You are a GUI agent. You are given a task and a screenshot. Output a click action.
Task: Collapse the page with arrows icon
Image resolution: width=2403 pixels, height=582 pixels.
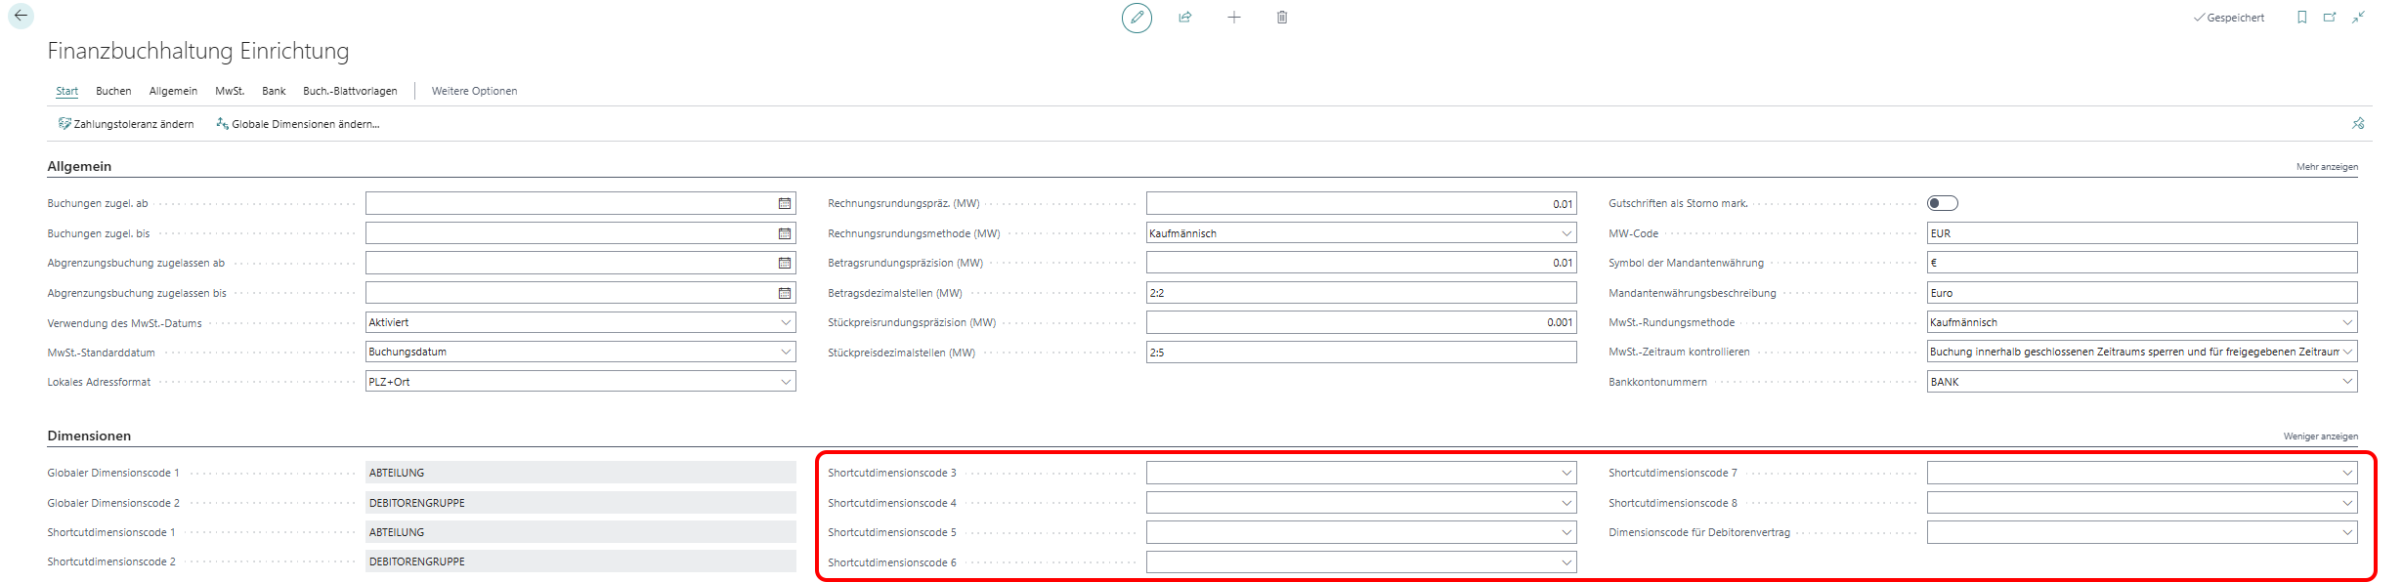pyautogui.click(x=2358, y=18)
